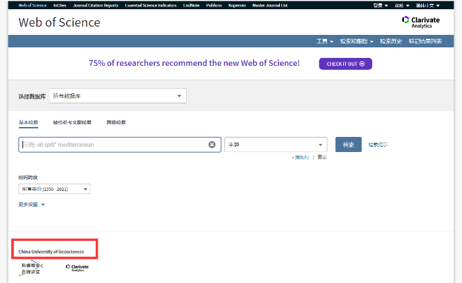This screenshot has height=283, width=462.
Task: Click the 科睿唯安 online training logo
Action: 31,269
